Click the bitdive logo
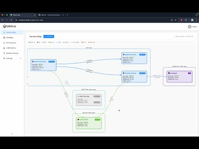Viewport: 199px width, 149px height. [10, 26]
